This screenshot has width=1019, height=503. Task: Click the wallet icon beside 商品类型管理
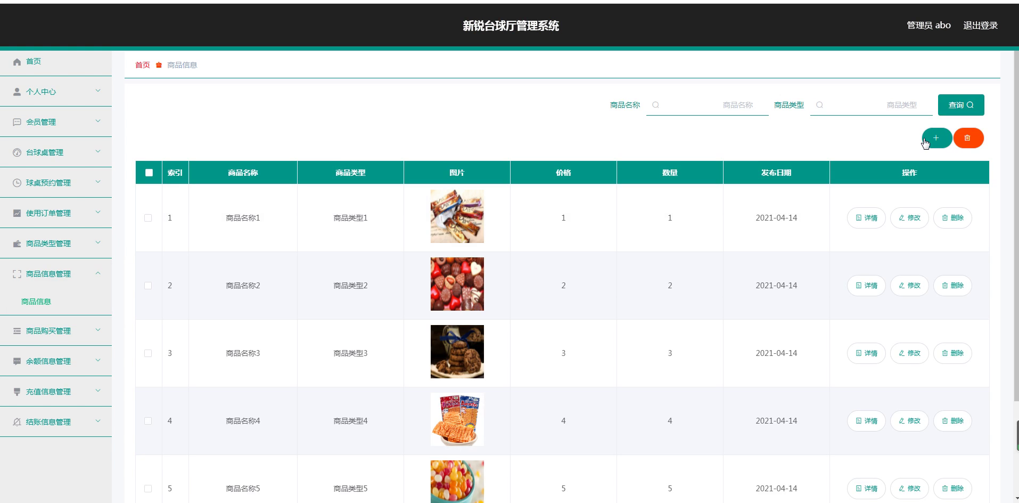coord(17,244)
